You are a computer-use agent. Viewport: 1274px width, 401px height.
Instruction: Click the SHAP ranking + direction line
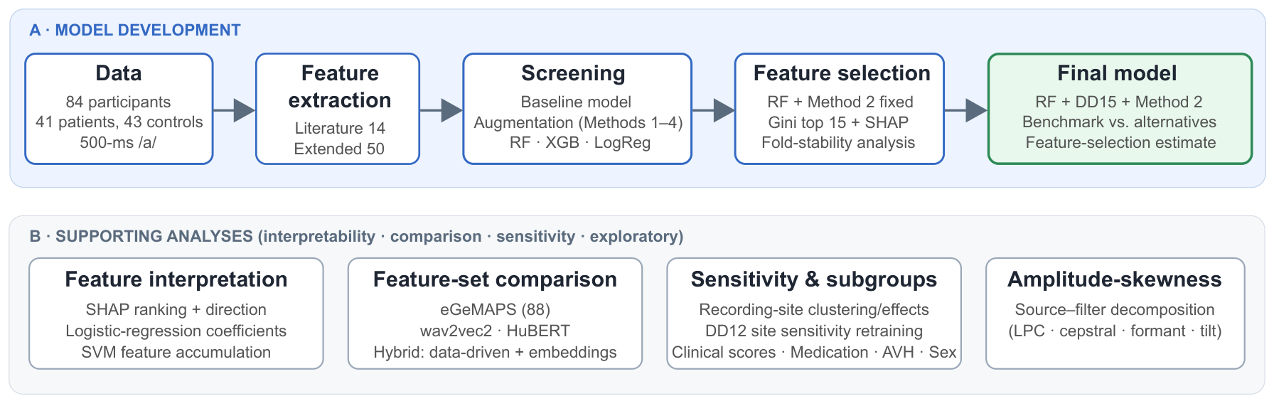pos(176,309)
